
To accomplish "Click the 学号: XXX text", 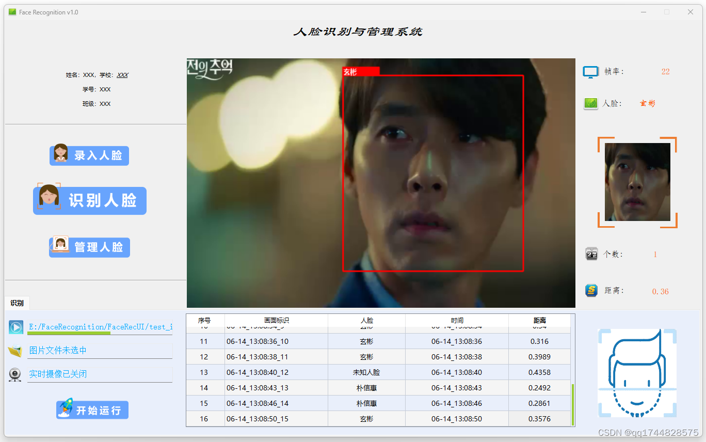I will 97,89.
